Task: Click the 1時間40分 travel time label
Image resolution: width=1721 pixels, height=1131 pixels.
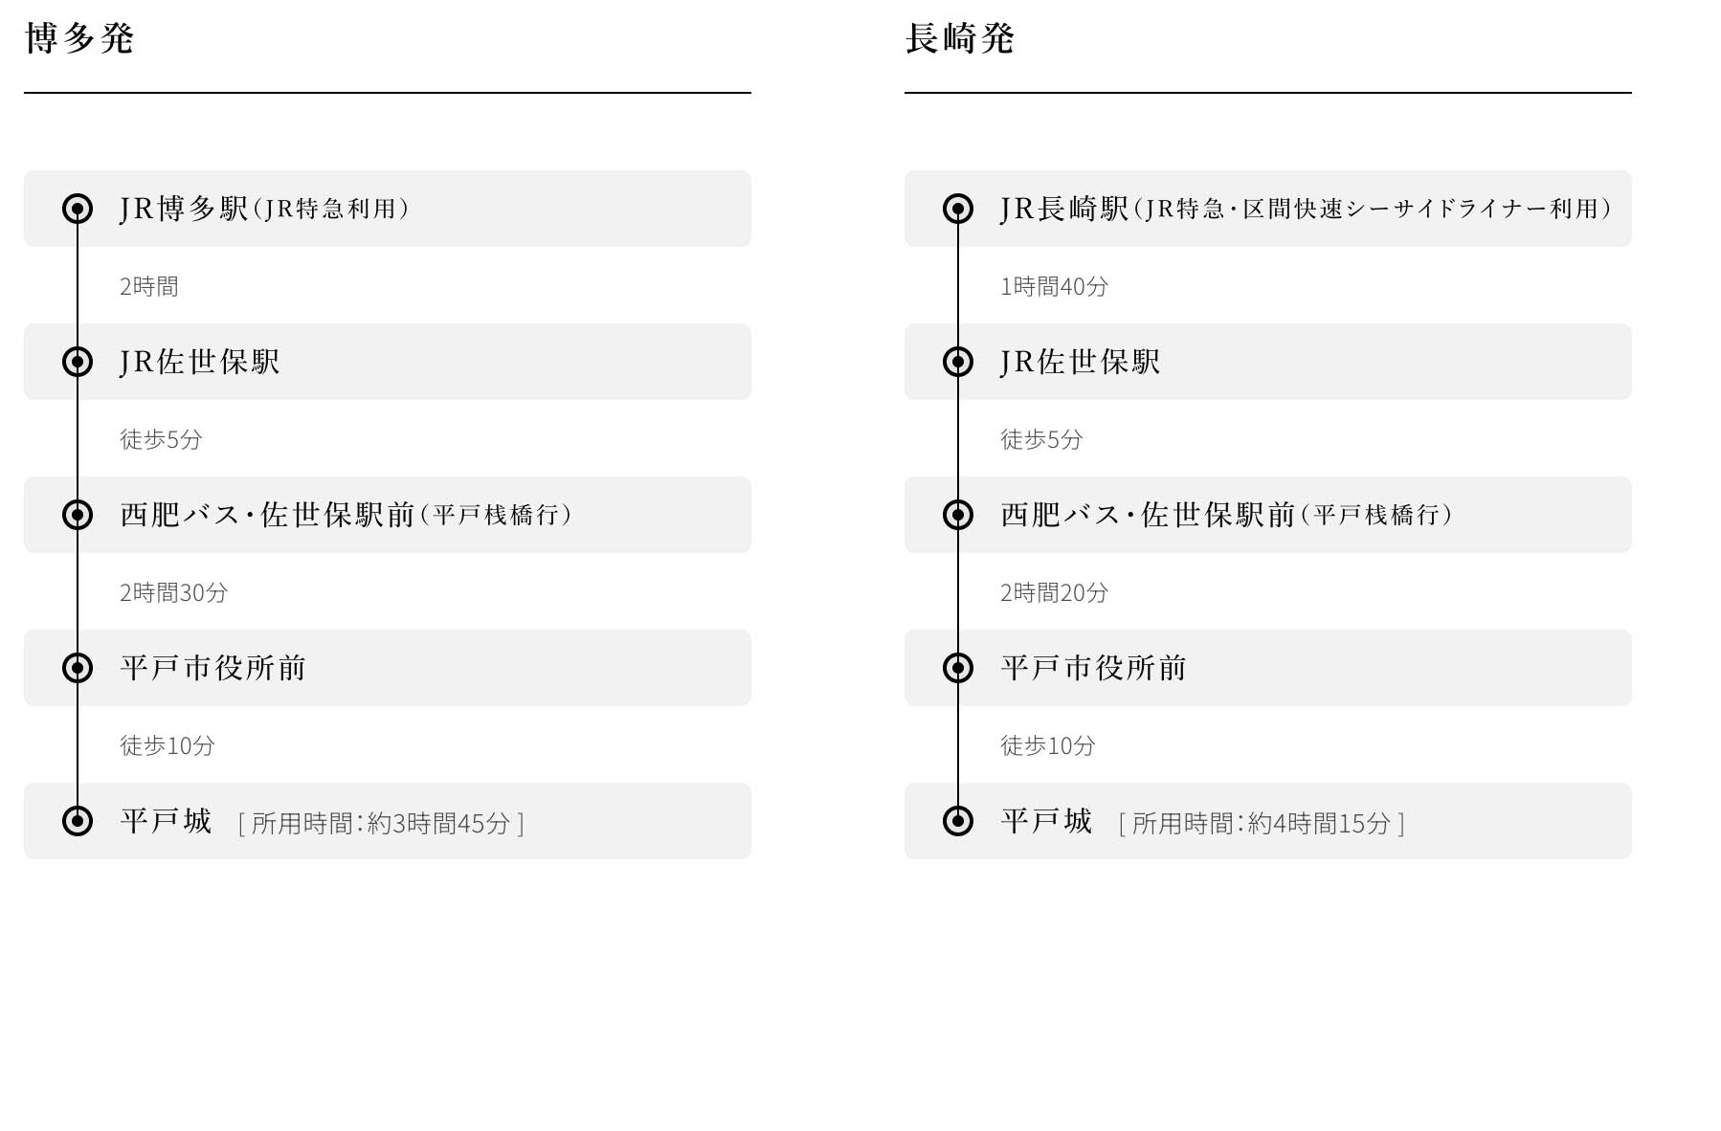Action: coord(1054,286)
